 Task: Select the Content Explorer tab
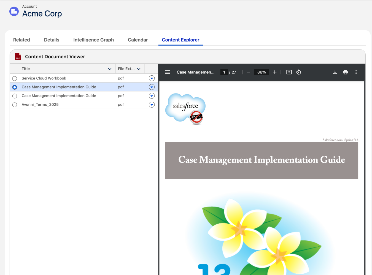[180, 40]
